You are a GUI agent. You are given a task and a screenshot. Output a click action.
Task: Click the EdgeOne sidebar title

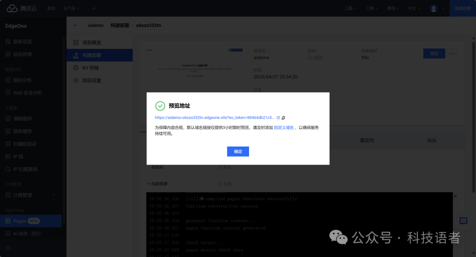(x=16, y=26)
